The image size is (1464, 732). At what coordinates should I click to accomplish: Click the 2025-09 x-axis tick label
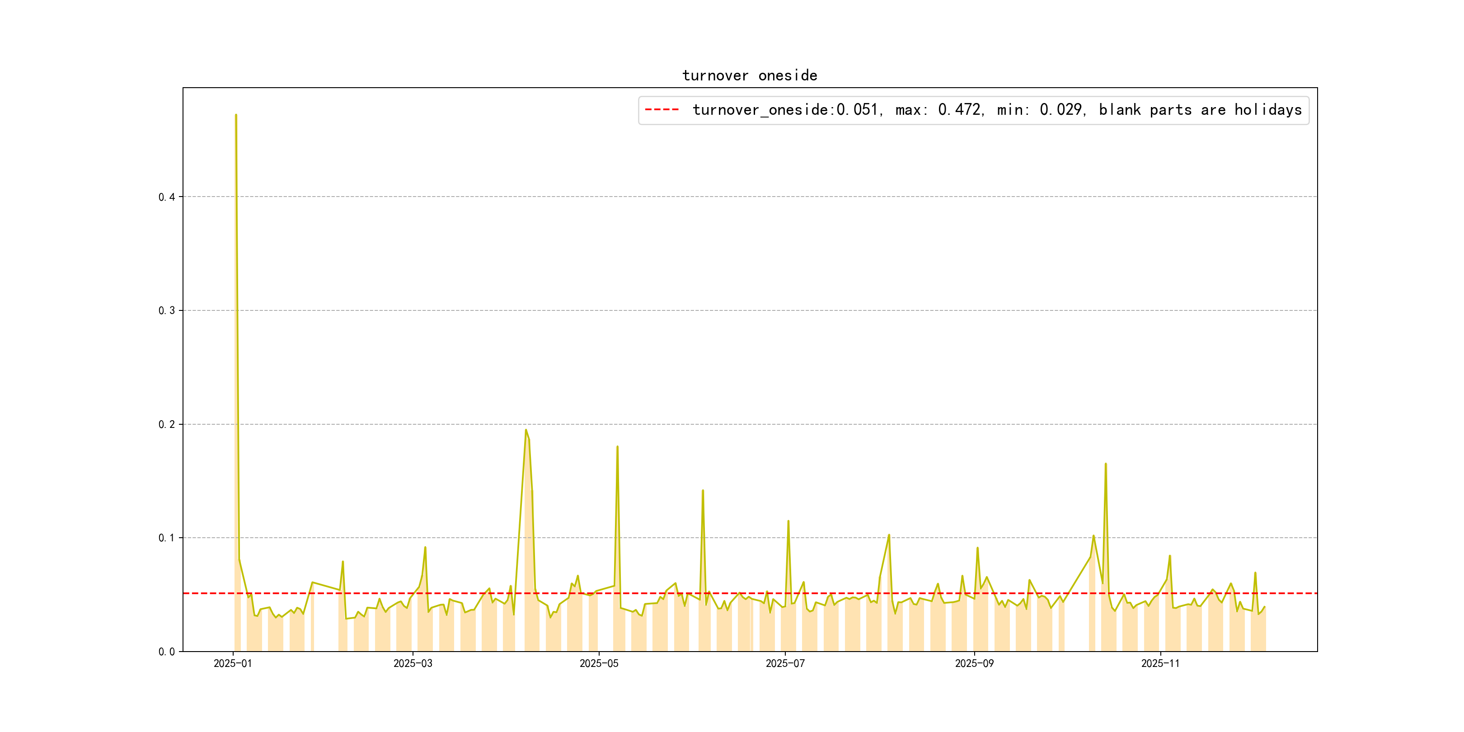(974, 663)
